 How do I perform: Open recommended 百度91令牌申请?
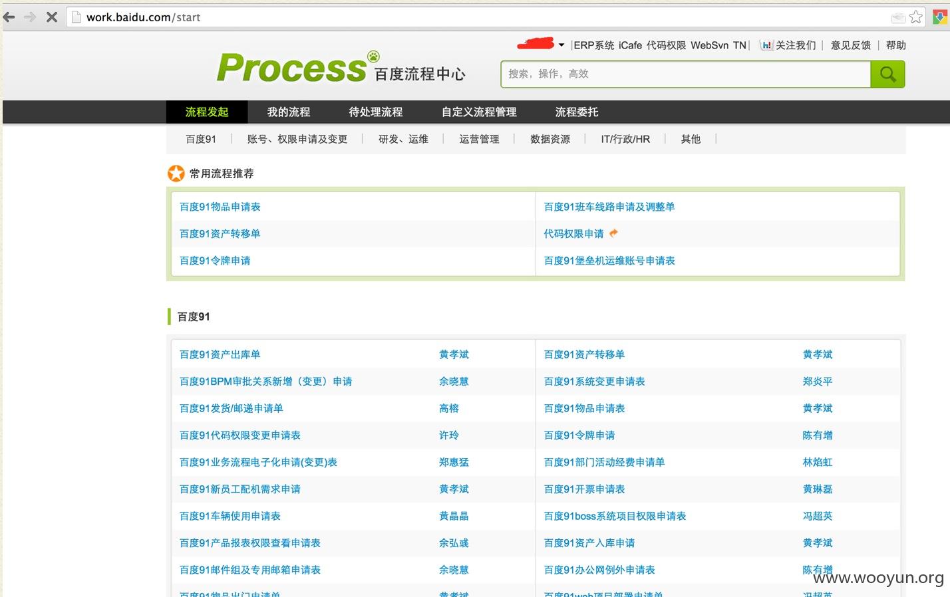(215, 261)
